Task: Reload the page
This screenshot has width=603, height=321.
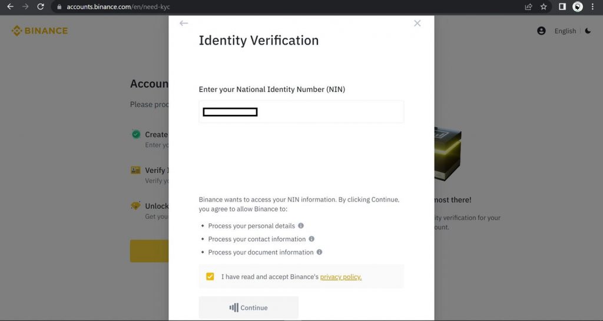Action: pos(41,6)
